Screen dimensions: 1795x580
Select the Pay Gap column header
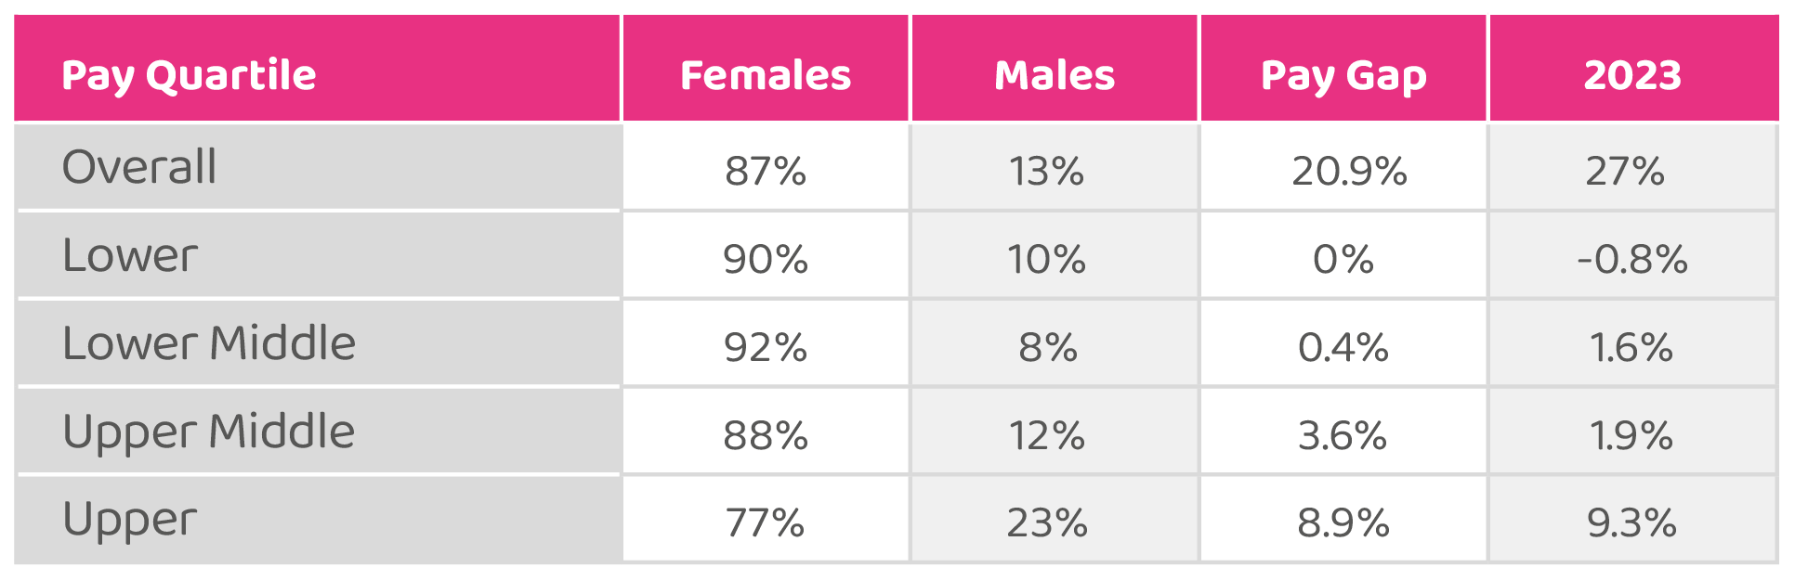pos(1343,75)
